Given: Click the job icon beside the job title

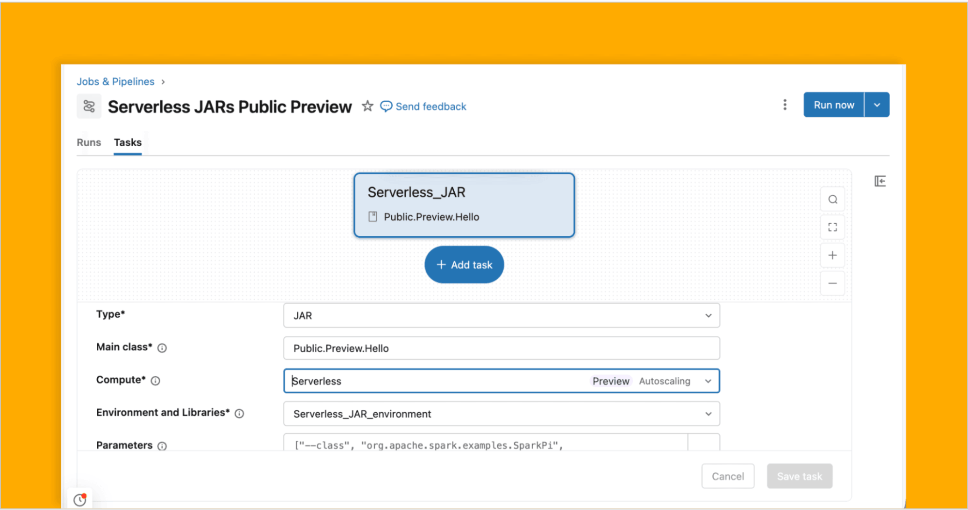Looking at the screenshot, I should coord(89,106).
